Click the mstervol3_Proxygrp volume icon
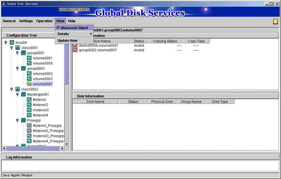 point(29,136)
